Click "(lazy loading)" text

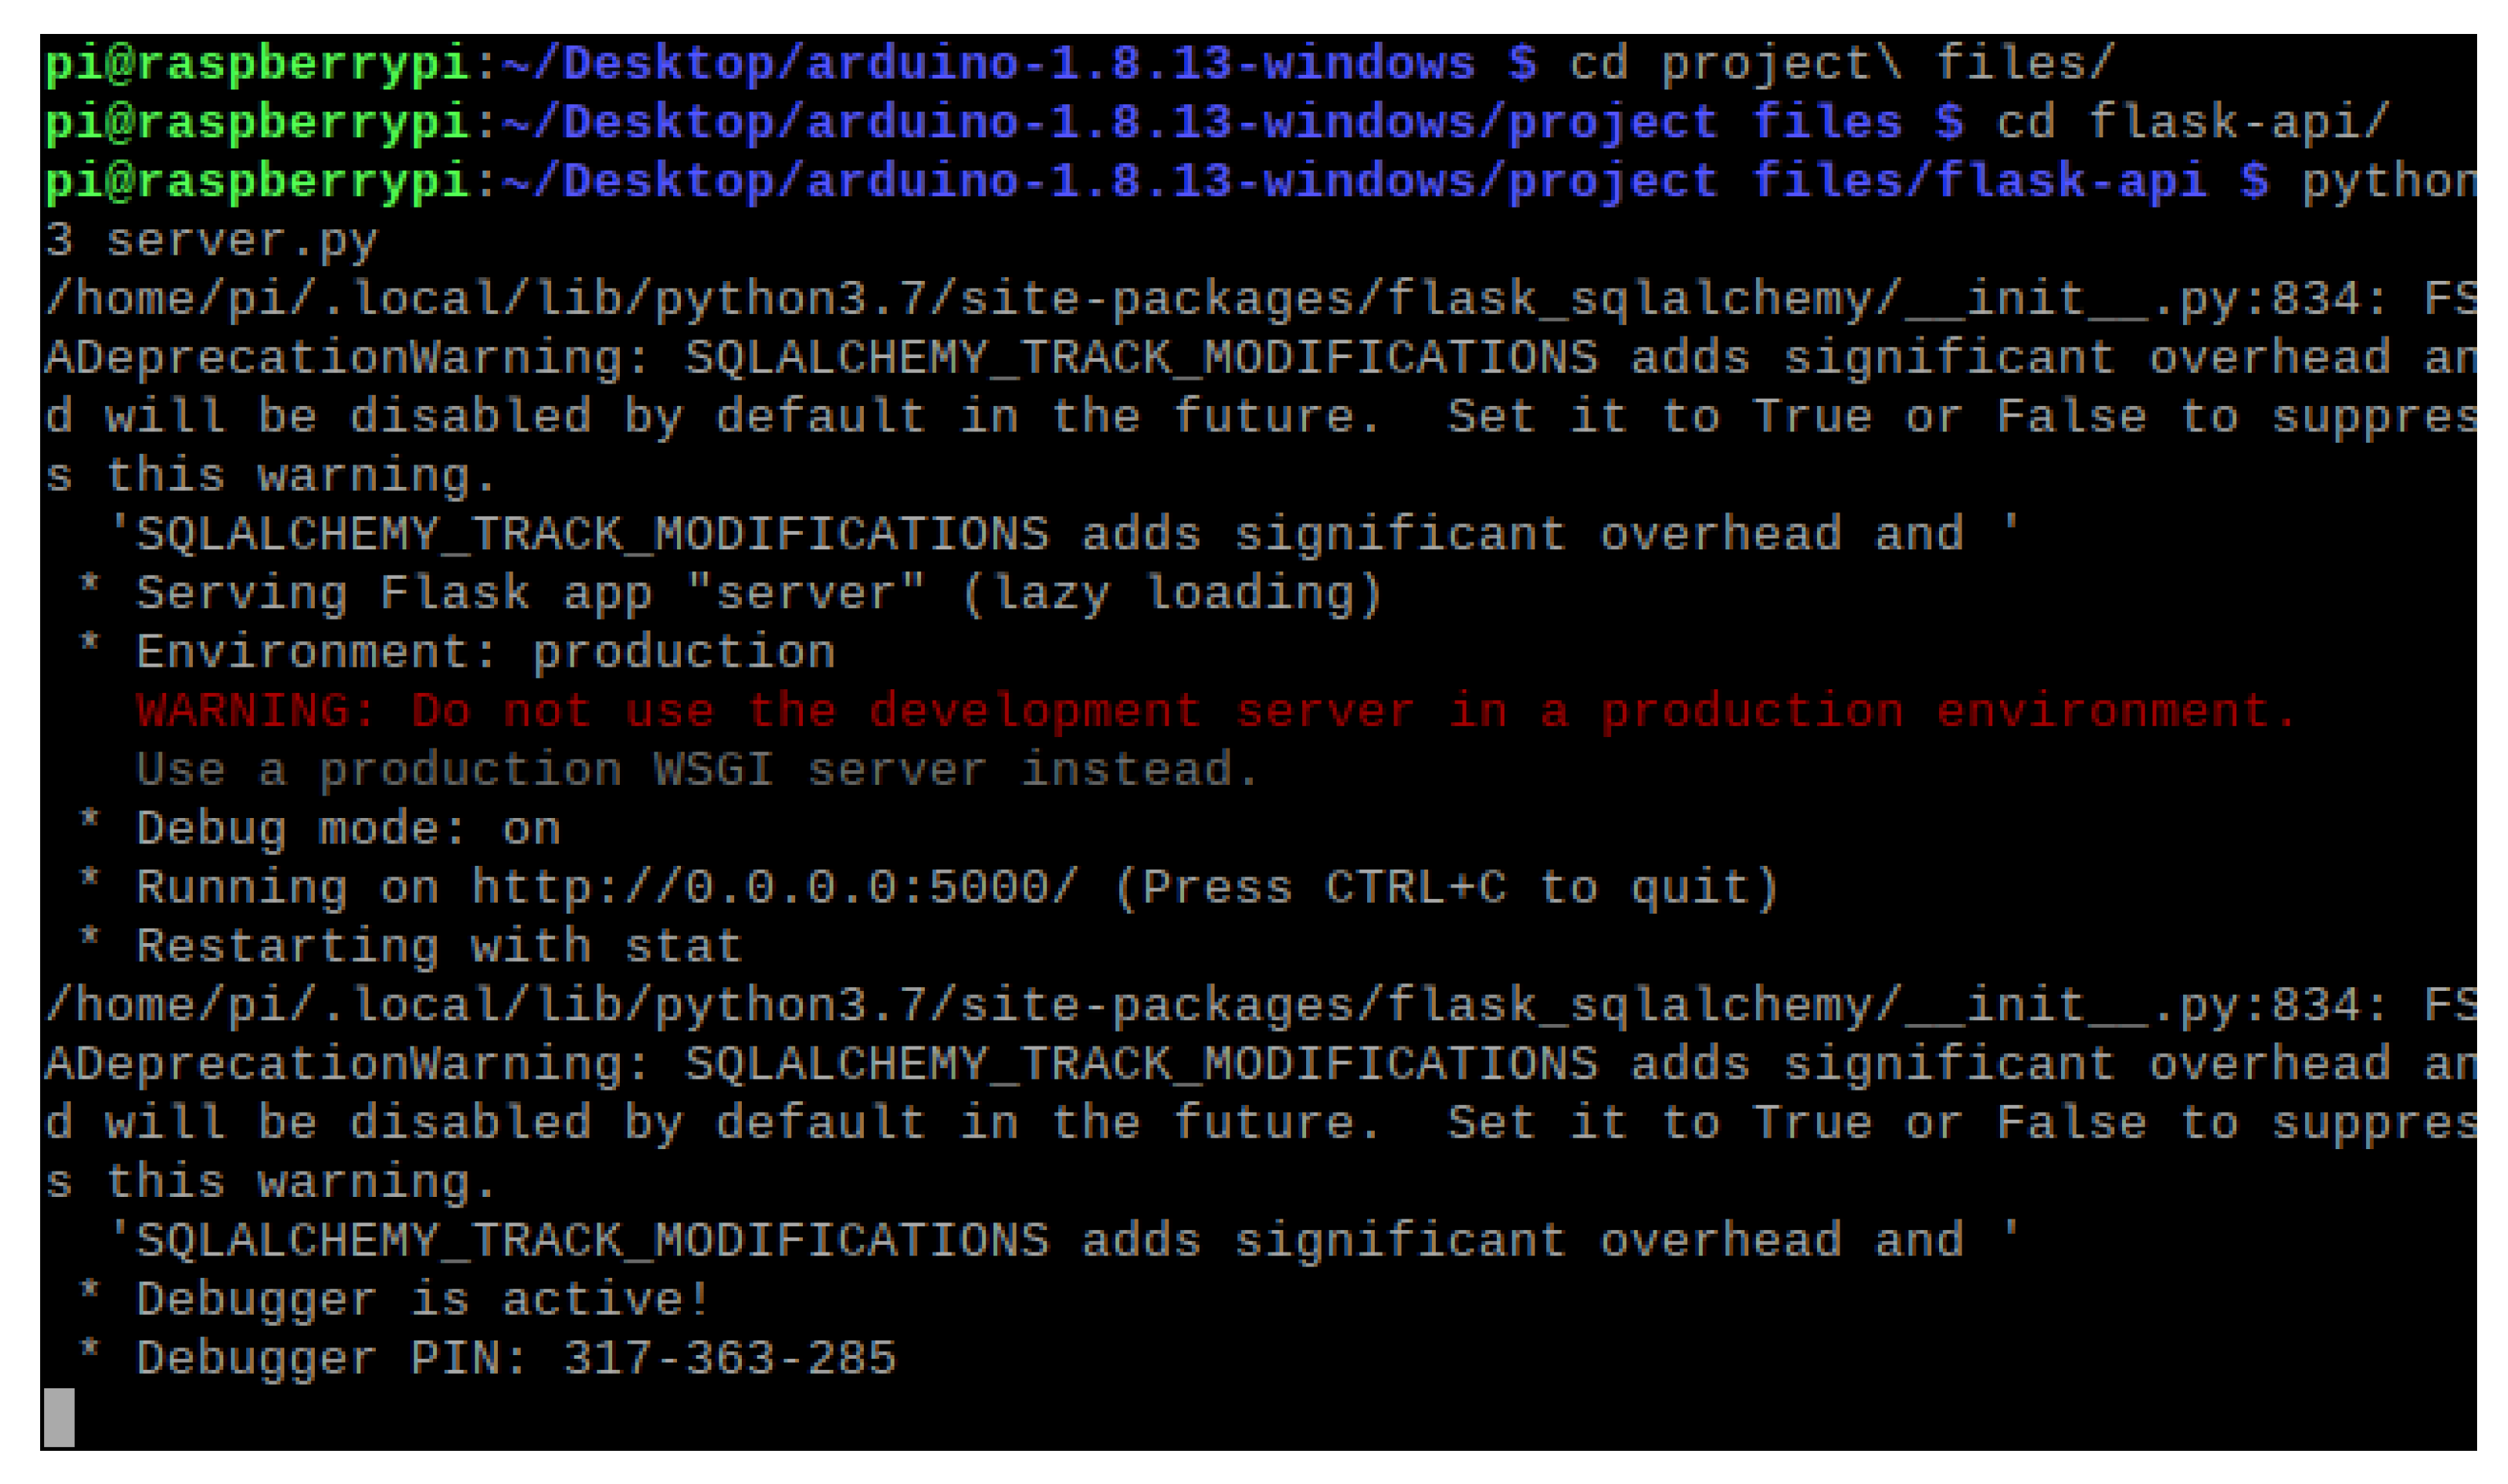(1172, 593)
